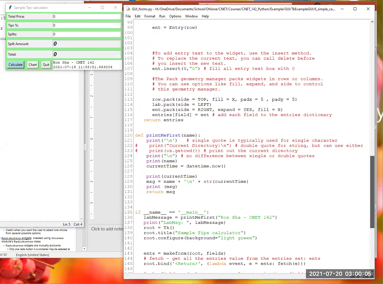
Task: Click the line 'ents = makeform(root, fields)'
Action: pyautogui.click(x=185, y=253)
